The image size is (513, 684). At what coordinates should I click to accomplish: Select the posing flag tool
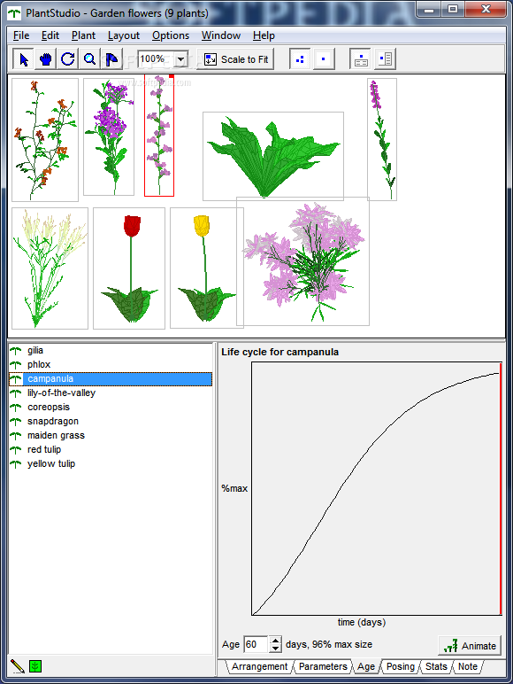tap(111, 58)
